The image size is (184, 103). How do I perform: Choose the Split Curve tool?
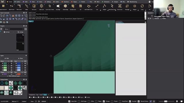click(x=41, y=7)
